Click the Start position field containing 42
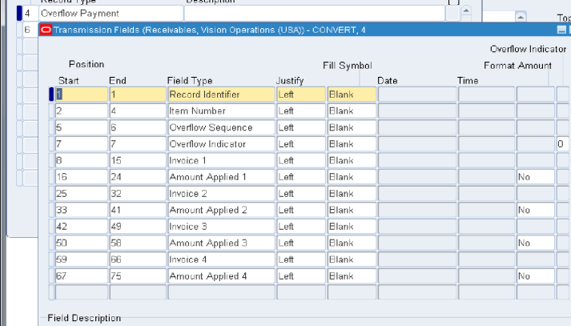 click(81, 227)
